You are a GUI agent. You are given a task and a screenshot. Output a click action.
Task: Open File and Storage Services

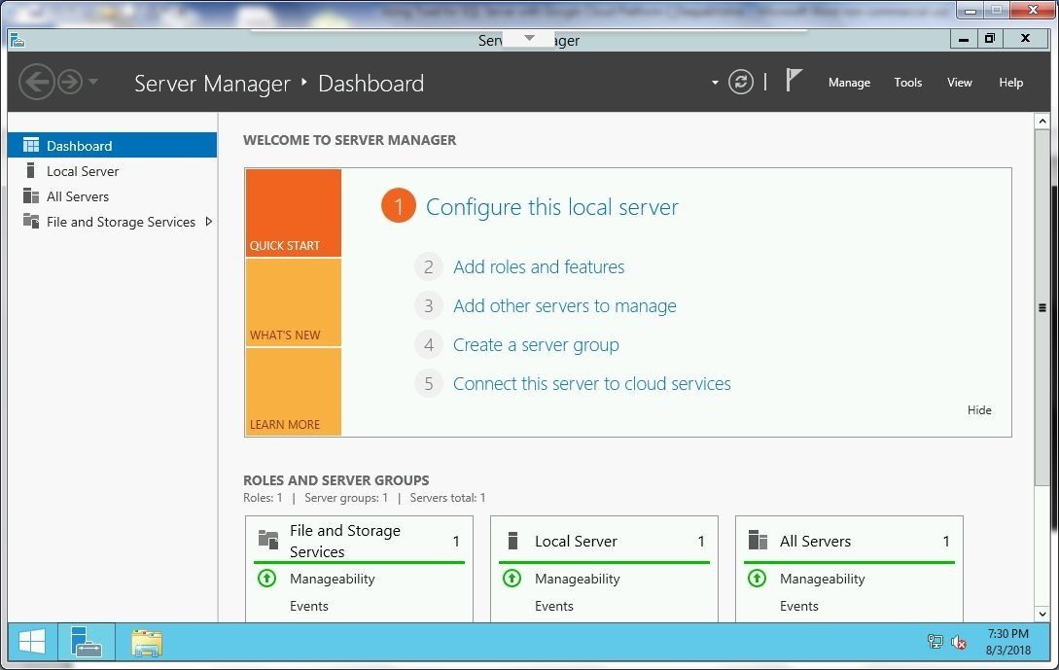121,222
